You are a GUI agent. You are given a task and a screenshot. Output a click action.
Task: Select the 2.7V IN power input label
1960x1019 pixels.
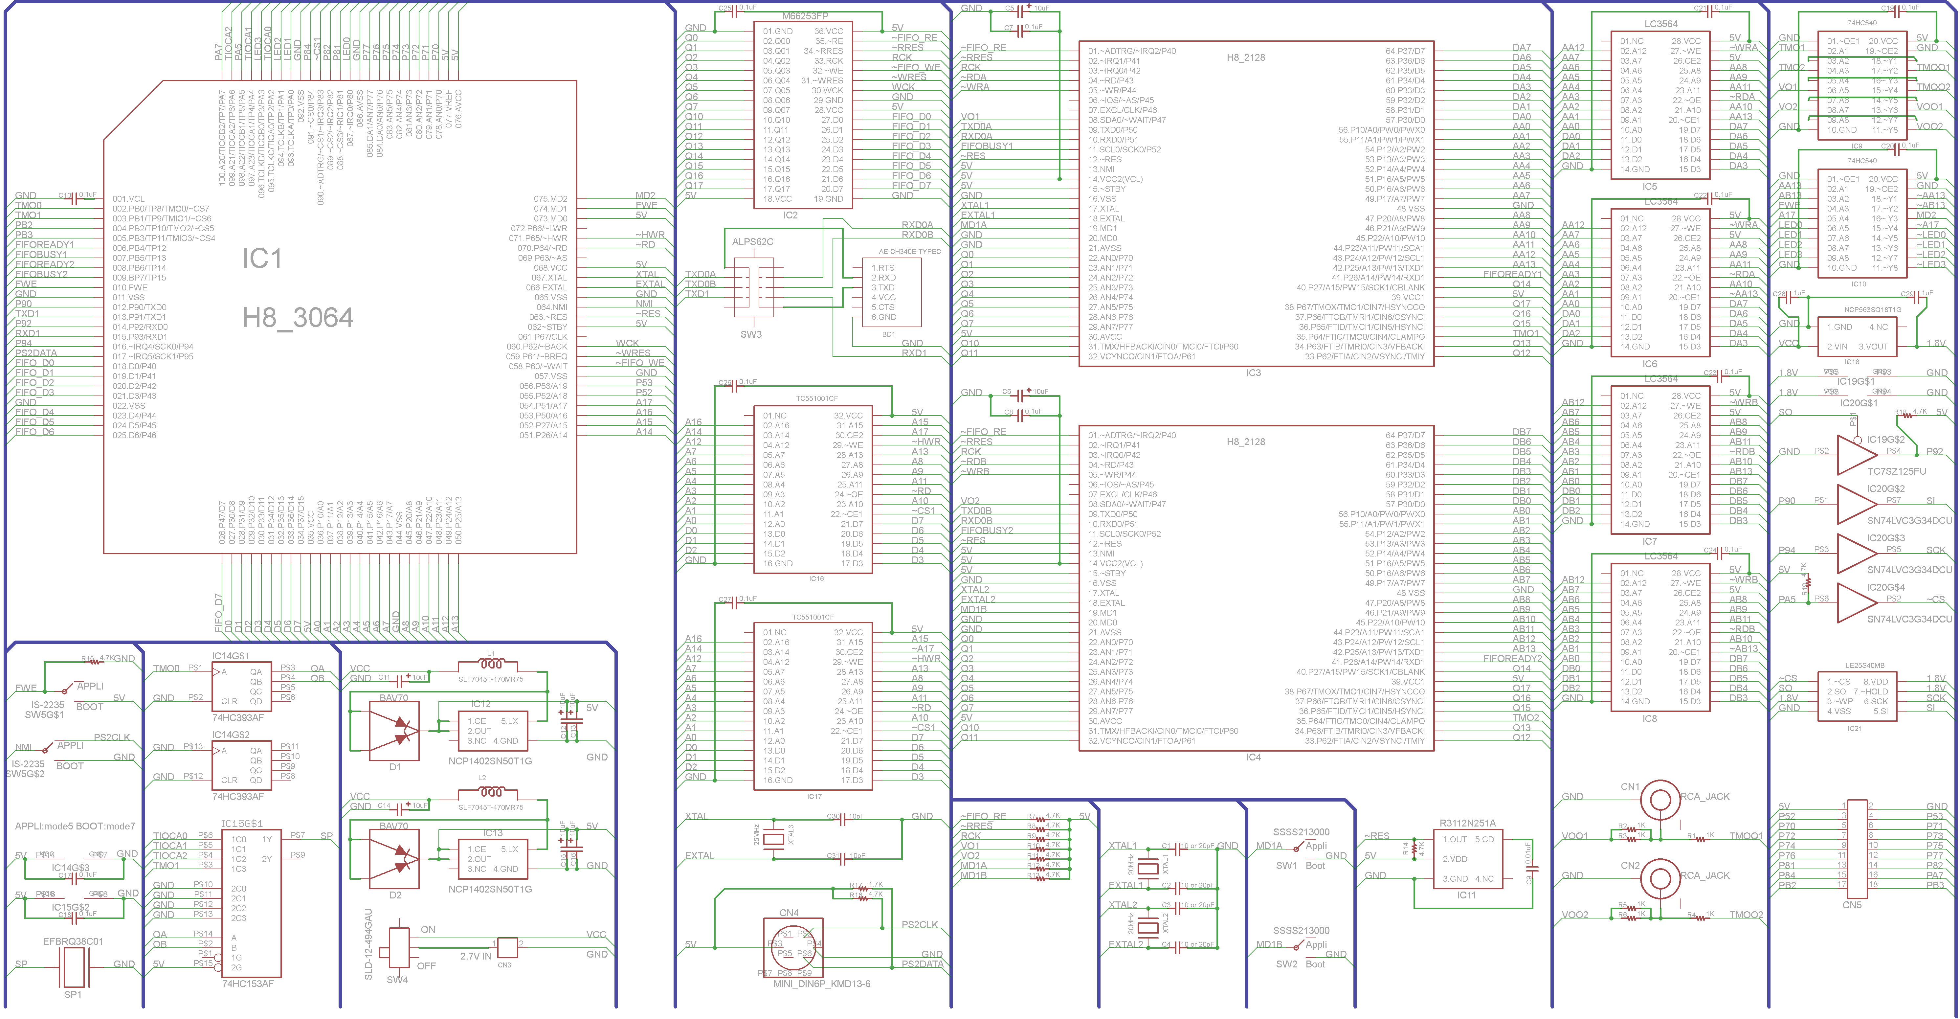point(476,956)
